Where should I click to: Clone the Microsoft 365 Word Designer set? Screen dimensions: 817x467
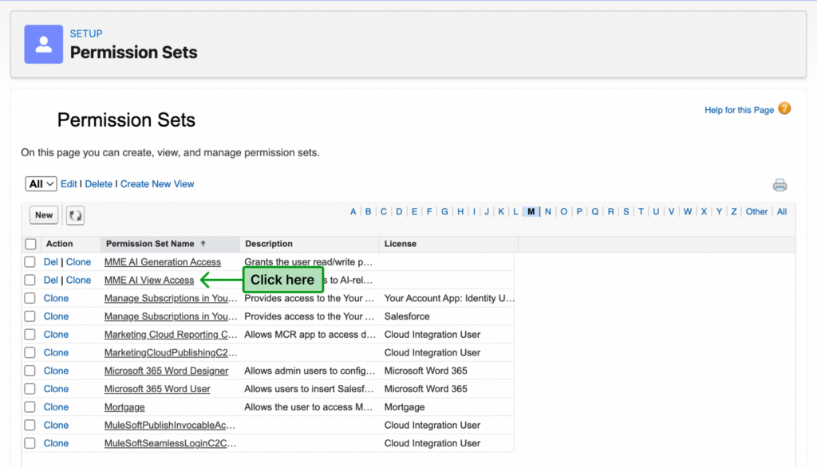[x=56, y=371]
